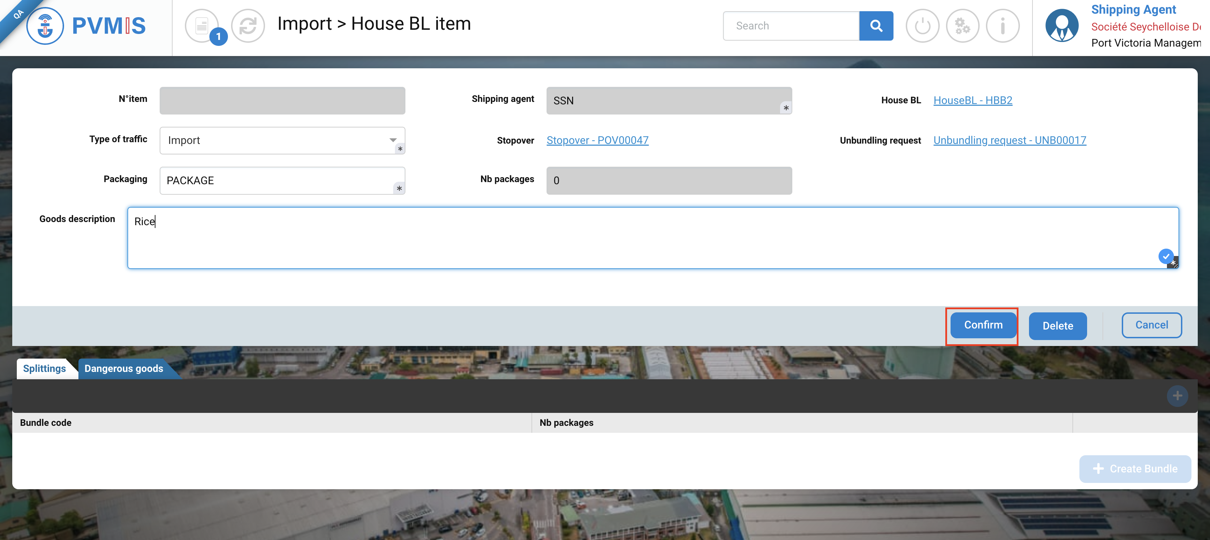Click the information icon

point(1002,26)
